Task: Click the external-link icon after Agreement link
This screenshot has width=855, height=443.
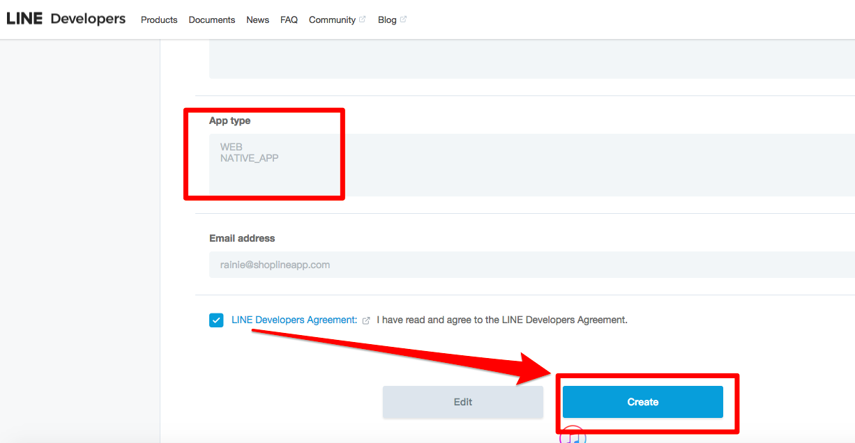Action: [x=366, y=320]
